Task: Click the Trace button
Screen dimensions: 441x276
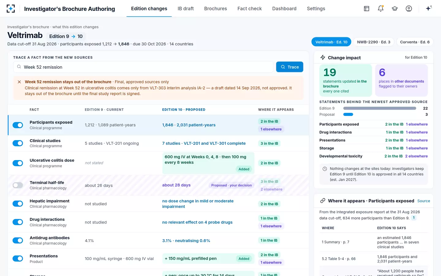Action: pos(290,67)
